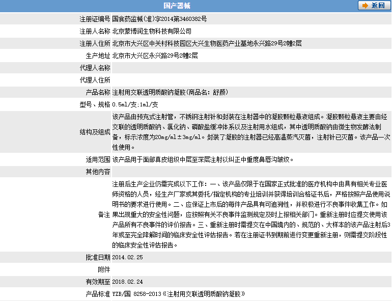Click the 生产地址 label
This screenshot has width=392, height=301.
coord(97,56)
